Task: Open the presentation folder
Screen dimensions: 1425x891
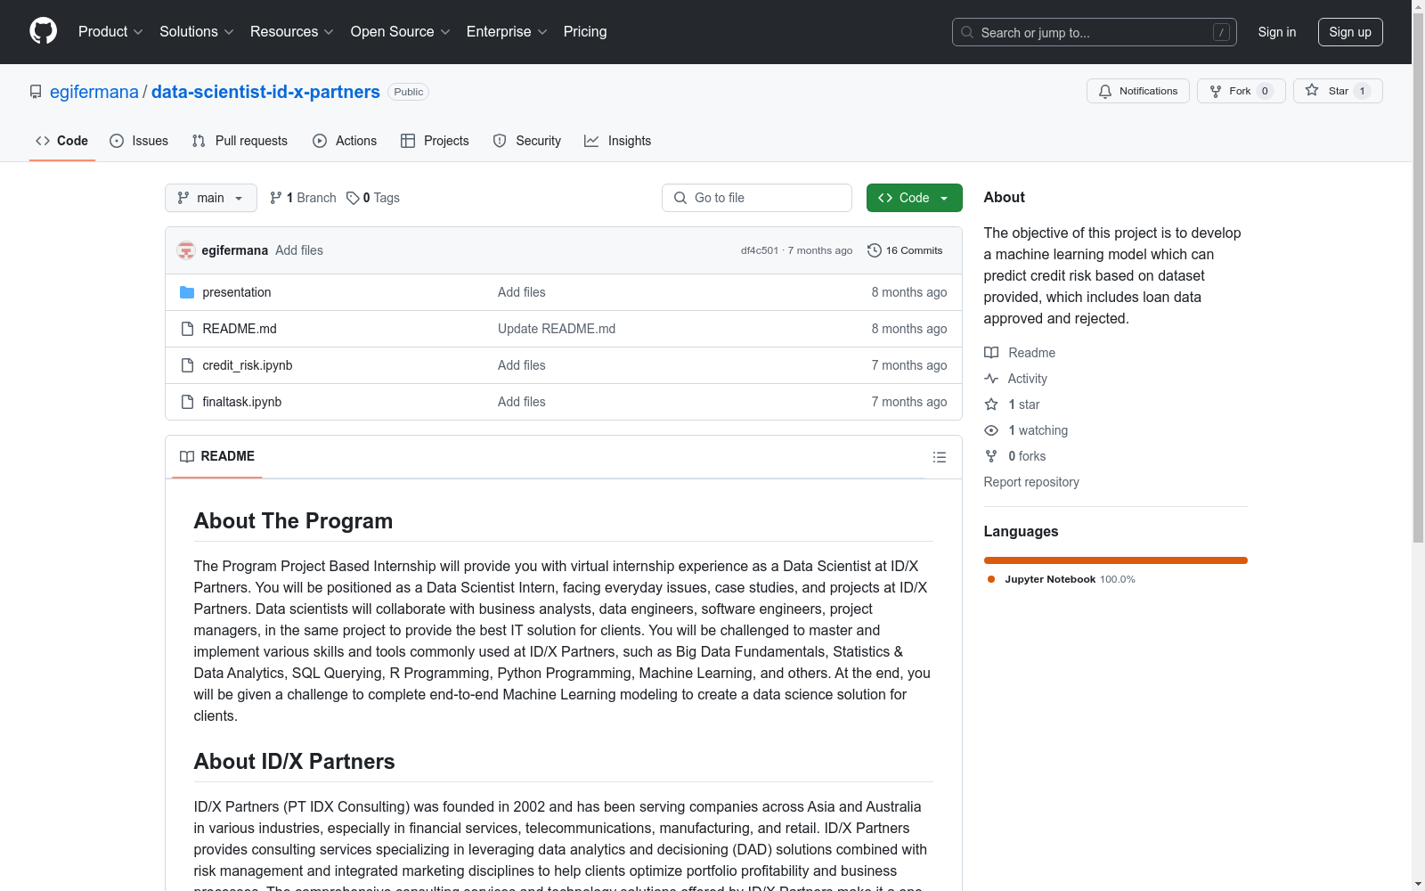Action: pos(237,292)
